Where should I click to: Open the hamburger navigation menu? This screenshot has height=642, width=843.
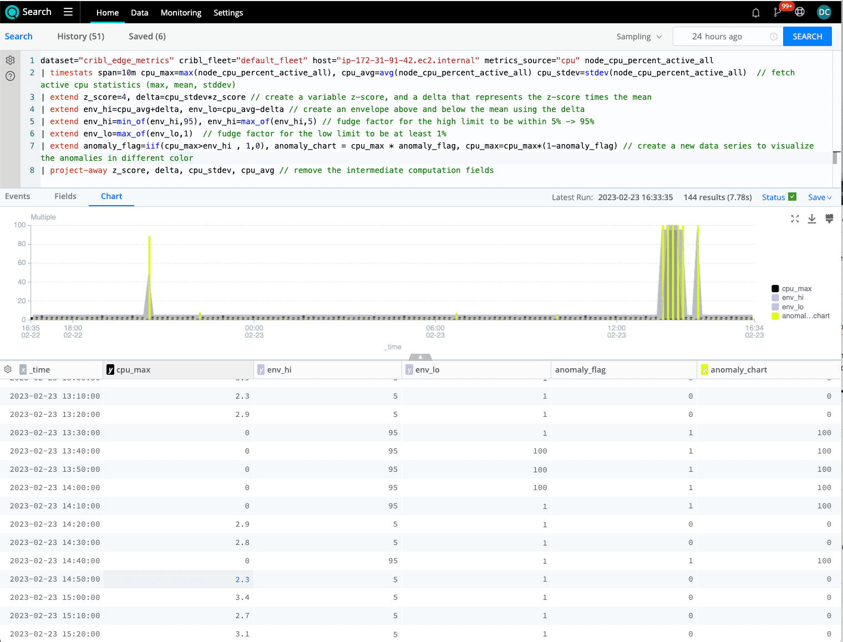pos(68,12)
